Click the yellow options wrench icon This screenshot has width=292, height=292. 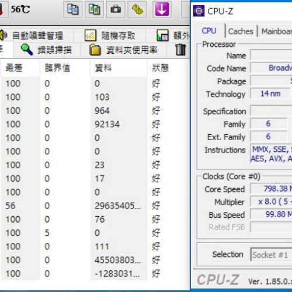137,9
